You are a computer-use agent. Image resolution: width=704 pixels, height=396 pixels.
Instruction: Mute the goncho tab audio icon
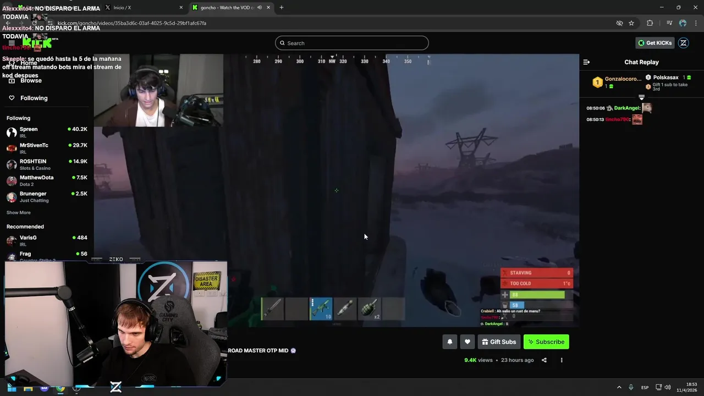[260, 7]
